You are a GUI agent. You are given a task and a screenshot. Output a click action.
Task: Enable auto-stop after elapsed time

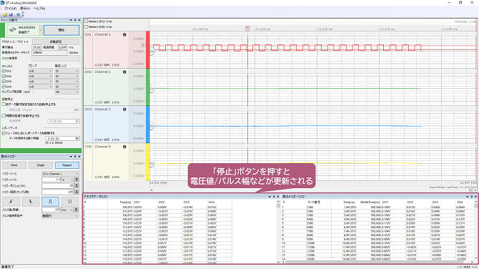4,116
